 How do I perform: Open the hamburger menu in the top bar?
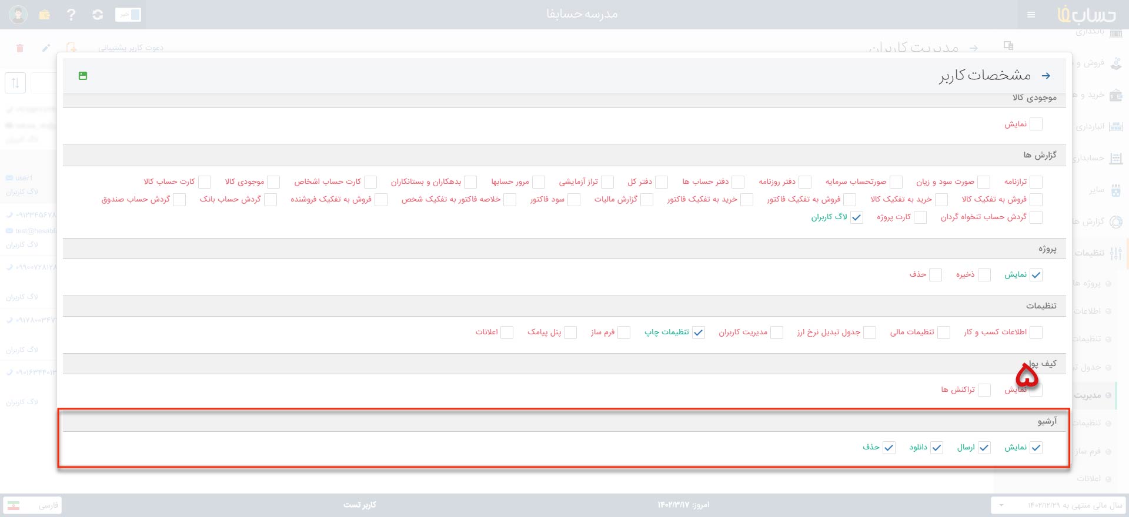pyautogui.click(x=1031, y=15)
